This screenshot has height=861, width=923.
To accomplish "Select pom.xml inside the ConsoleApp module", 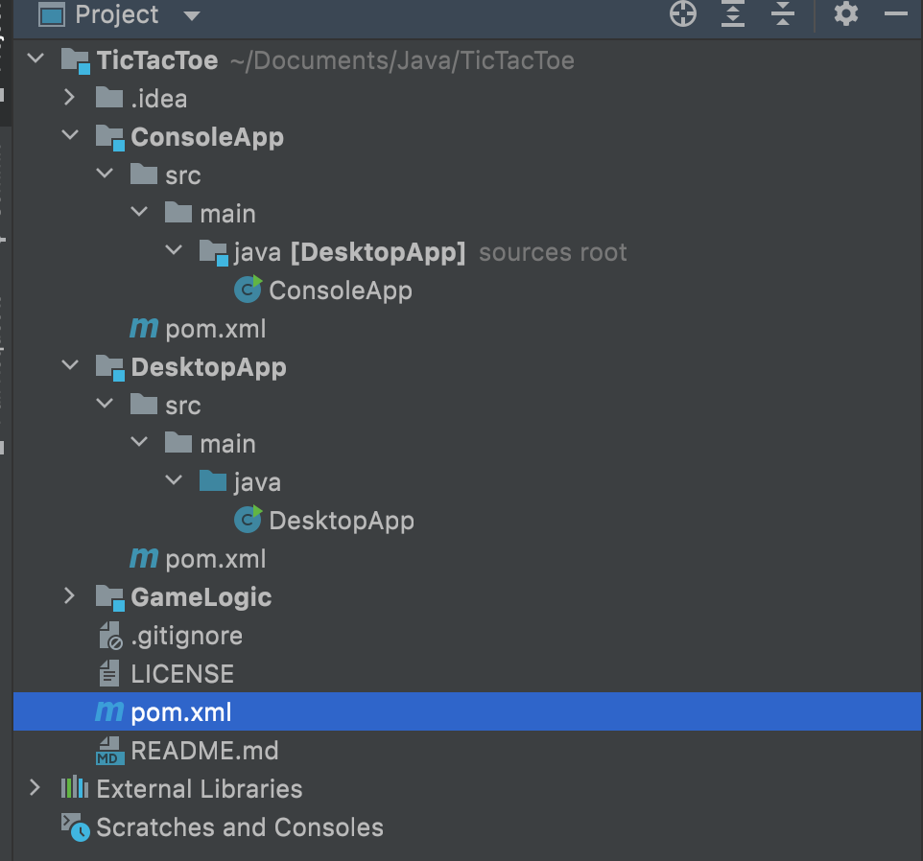I will click(216, 329).
